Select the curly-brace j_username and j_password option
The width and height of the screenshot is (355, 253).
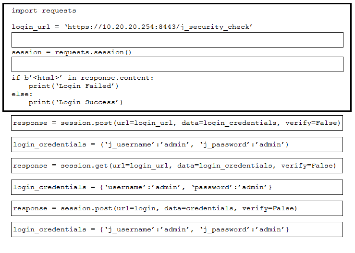click(177, 229)
